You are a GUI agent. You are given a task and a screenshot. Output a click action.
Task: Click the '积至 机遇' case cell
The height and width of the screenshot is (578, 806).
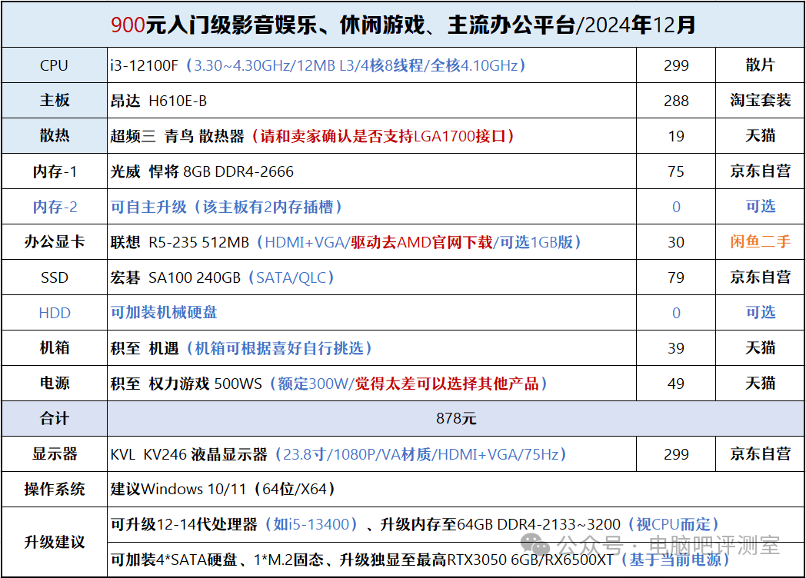tap(371, 349)
